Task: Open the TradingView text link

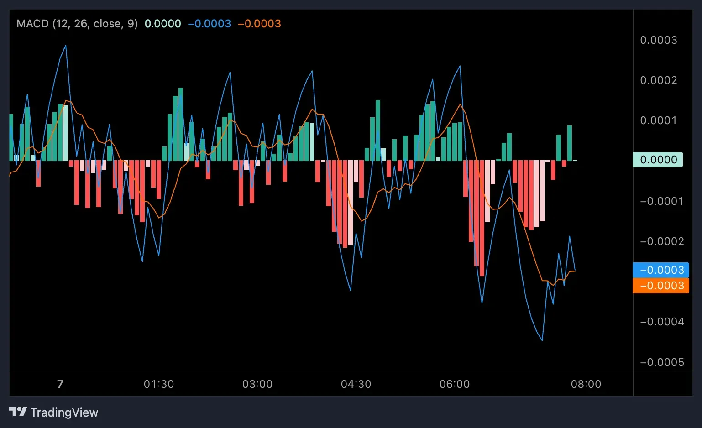Action: 64,412
